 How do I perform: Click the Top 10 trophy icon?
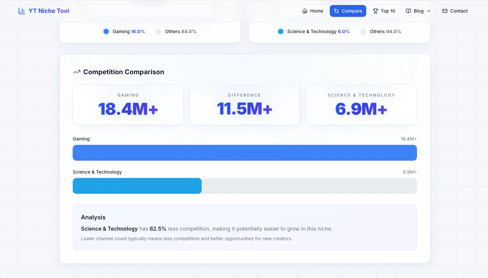(376, 11)
